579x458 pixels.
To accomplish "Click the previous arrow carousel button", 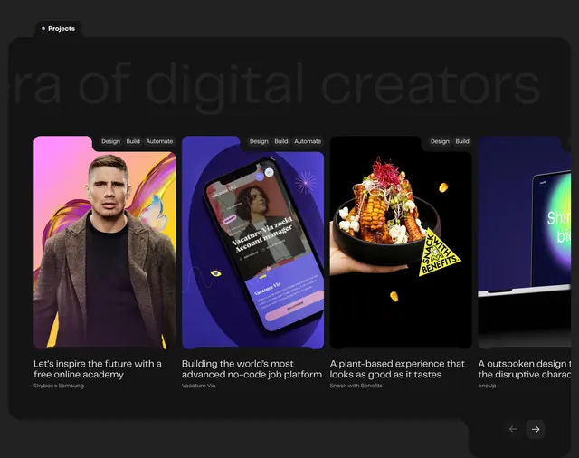I will click(x=513, y=429).
